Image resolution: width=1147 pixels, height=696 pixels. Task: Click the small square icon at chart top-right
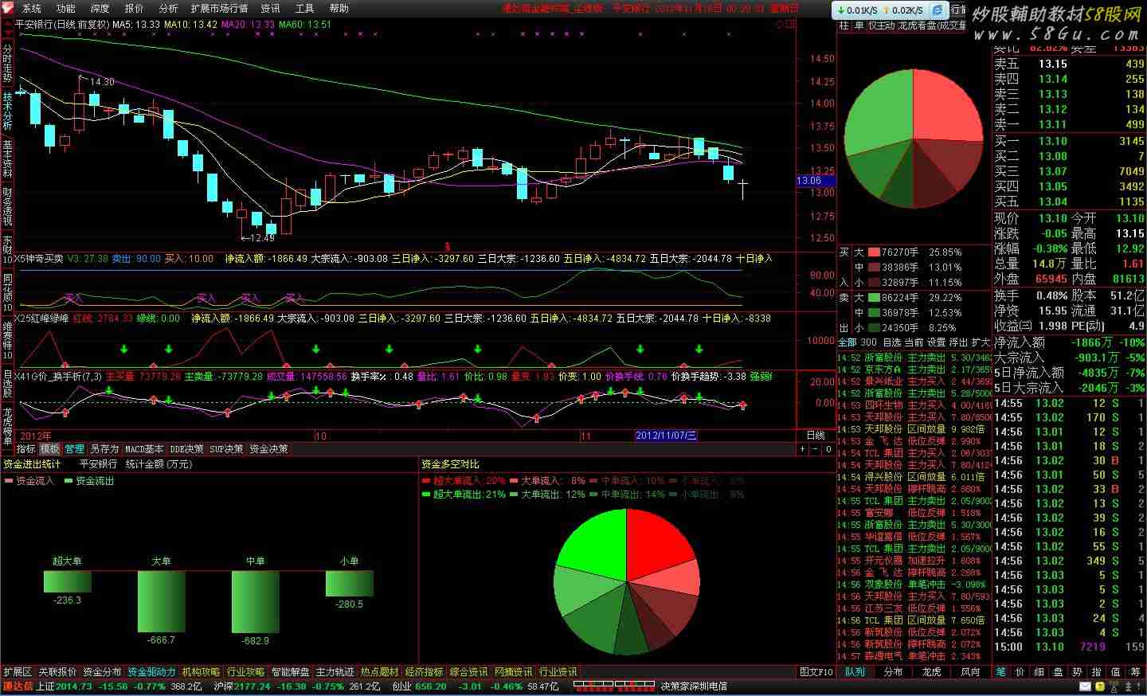tap(789, 25)
